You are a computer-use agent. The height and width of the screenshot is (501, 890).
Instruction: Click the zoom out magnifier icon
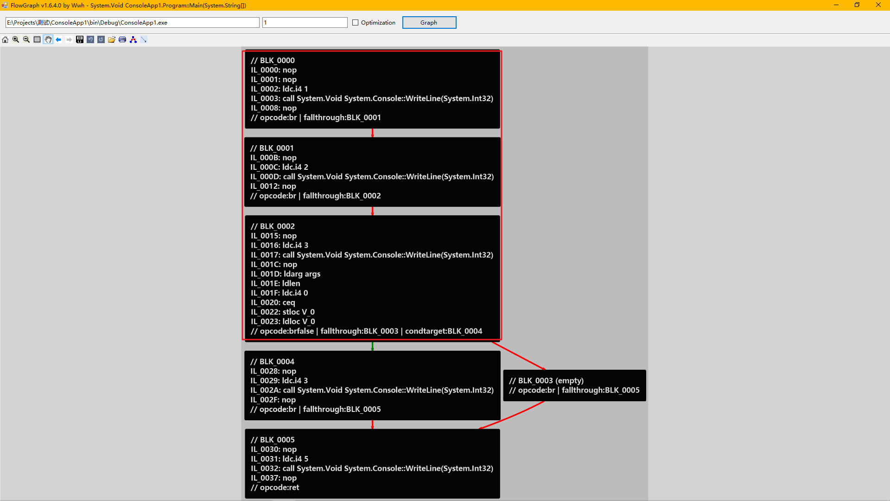(26, 39)
